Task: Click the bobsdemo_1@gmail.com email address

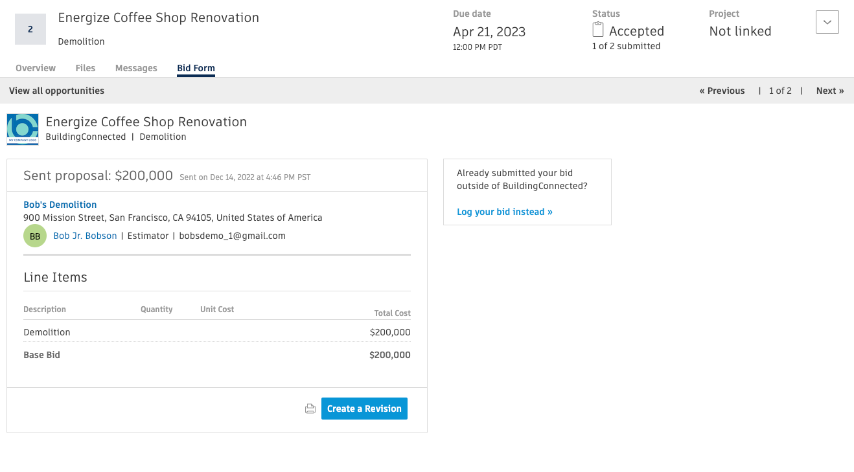Action: [232, 236]
